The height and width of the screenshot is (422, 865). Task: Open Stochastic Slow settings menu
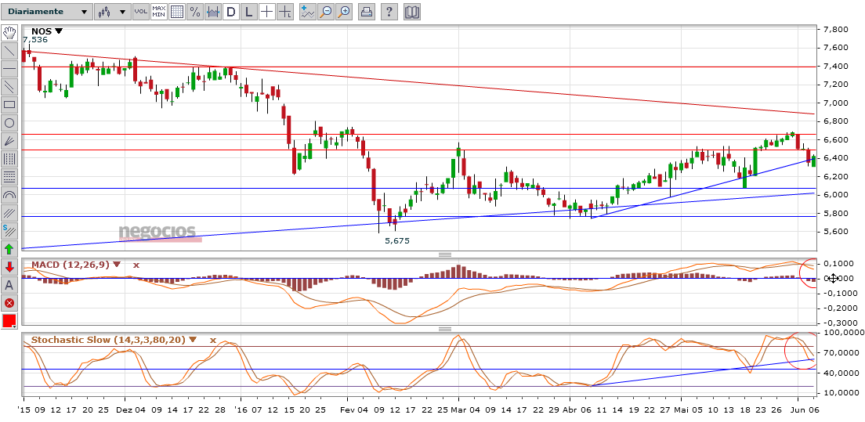click(x=193, y=341)
